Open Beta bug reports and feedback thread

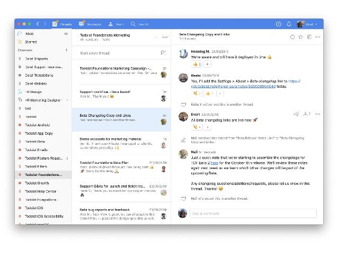click(121, 214)
